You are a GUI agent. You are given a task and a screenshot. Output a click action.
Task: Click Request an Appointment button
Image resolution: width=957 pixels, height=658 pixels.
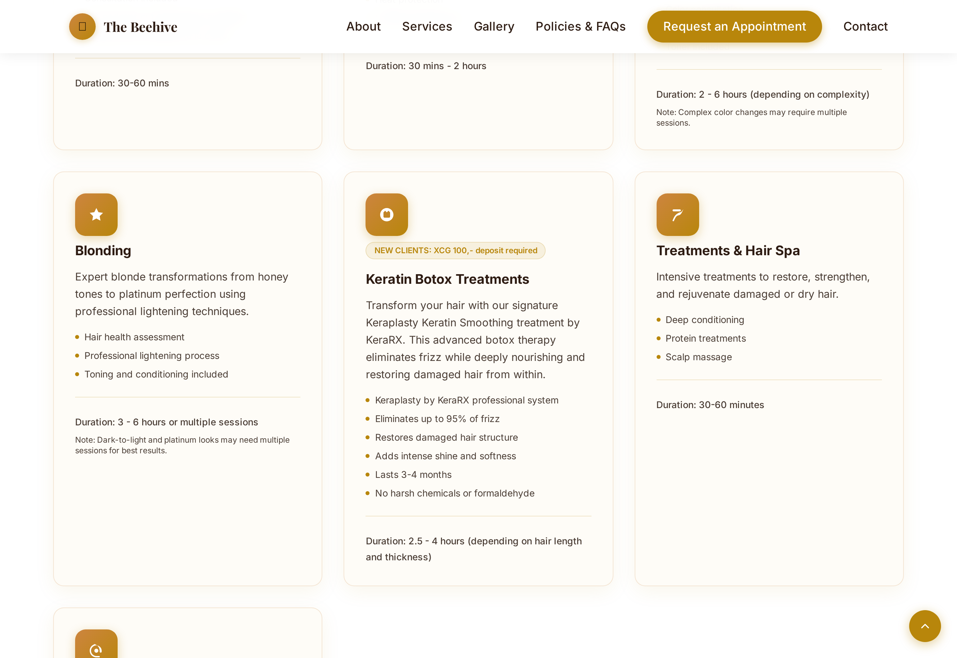734,26
